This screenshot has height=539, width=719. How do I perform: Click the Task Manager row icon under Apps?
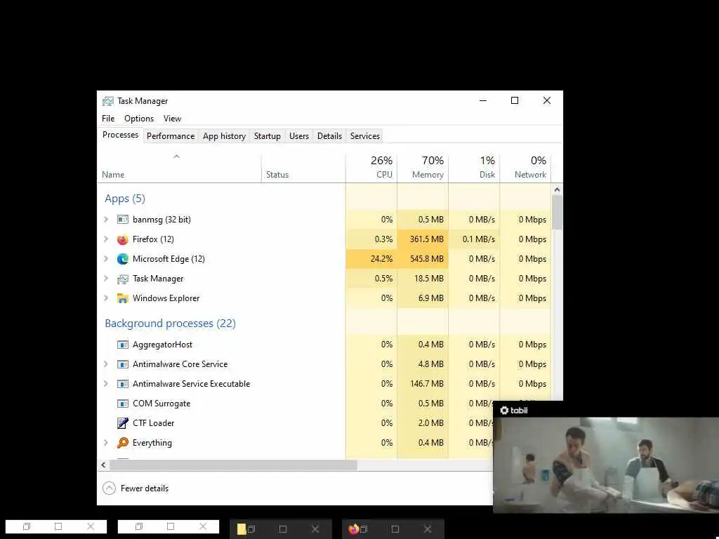pos(122,279)
